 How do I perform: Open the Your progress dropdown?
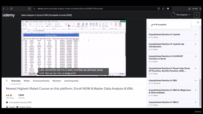(183, 15)
